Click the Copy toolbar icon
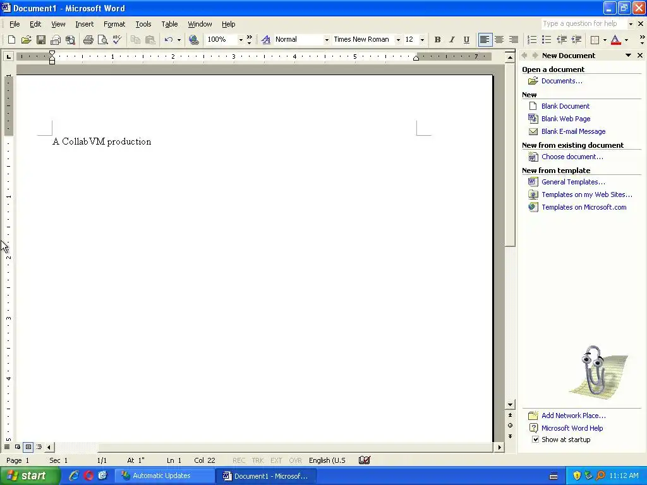Viewport: 647px width, 485px height. 135,40
